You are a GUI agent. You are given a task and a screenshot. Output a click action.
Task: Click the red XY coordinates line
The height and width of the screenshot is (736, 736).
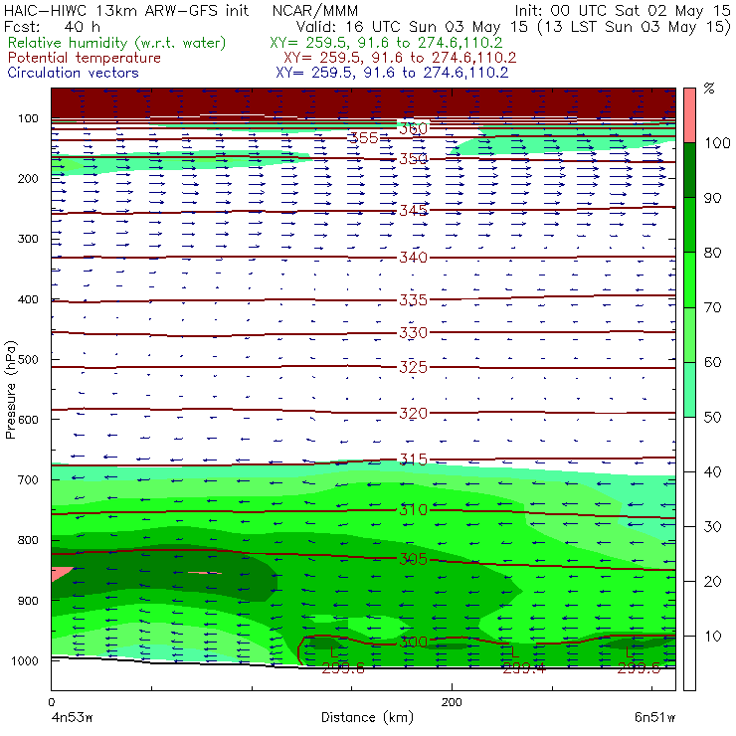(x=400, y=58)
